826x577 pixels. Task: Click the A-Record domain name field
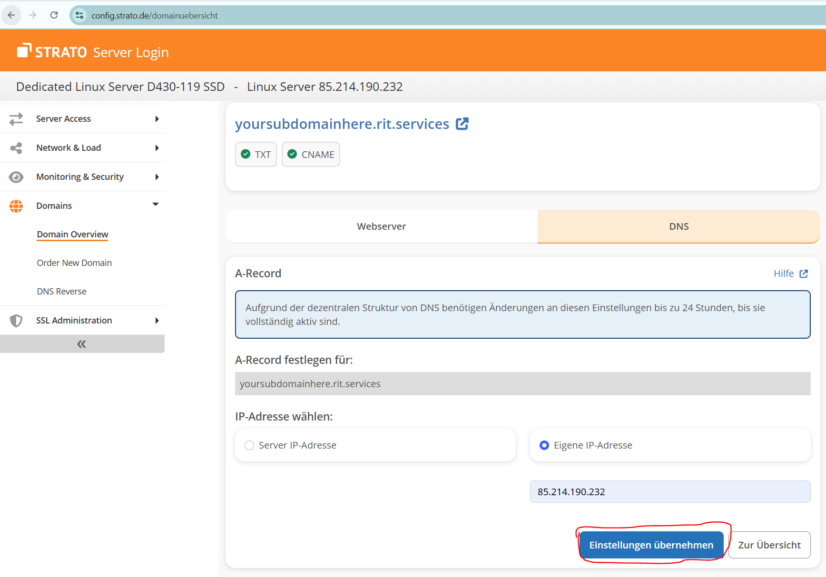[523, 384]
